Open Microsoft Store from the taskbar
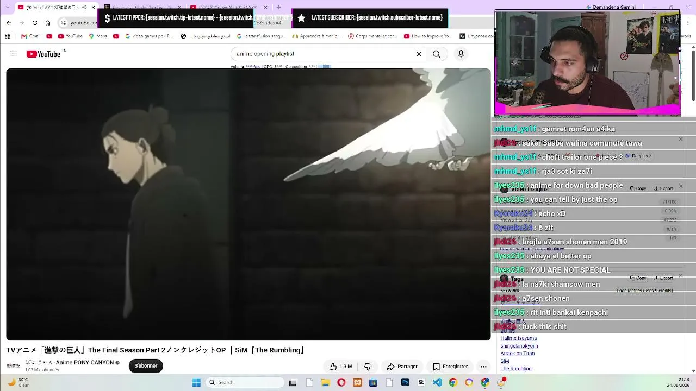 click(x=373, y=382)
